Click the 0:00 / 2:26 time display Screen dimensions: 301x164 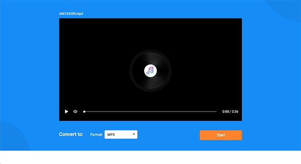click(x=230, y=112)
